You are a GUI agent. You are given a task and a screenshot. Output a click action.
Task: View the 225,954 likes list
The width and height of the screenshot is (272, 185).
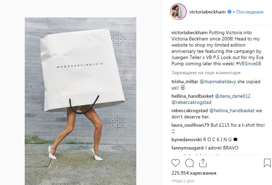pos(194,173)
